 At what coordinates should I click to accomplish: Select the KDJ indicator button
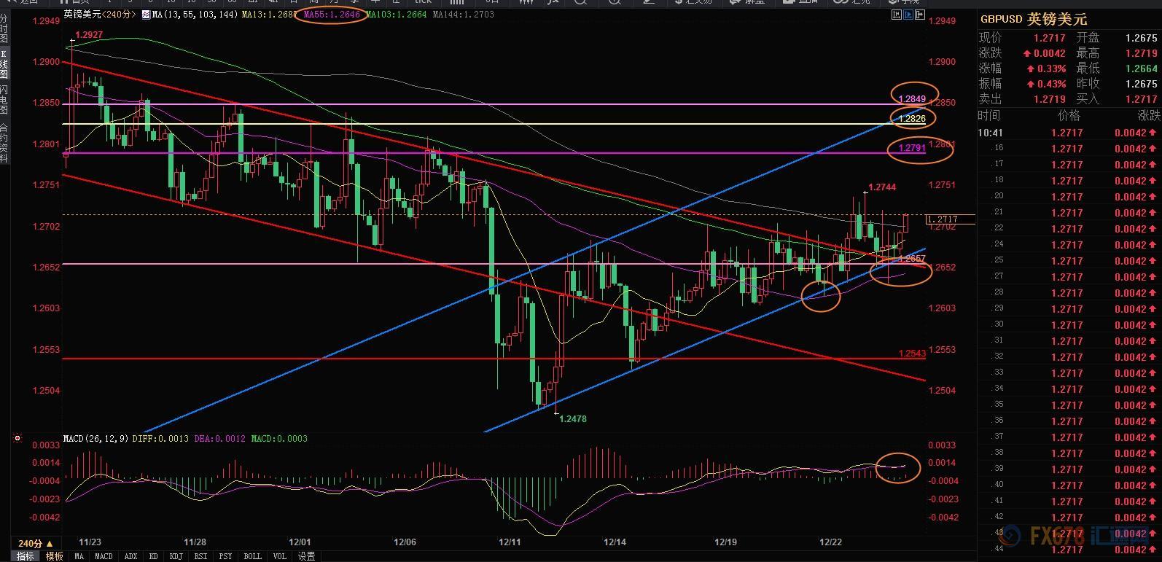[176, 556]
